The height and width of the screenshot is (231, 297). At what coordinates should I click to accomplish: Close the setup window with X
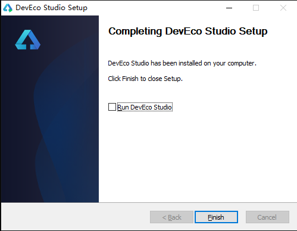pyautogui.click(x=283, y=8)
